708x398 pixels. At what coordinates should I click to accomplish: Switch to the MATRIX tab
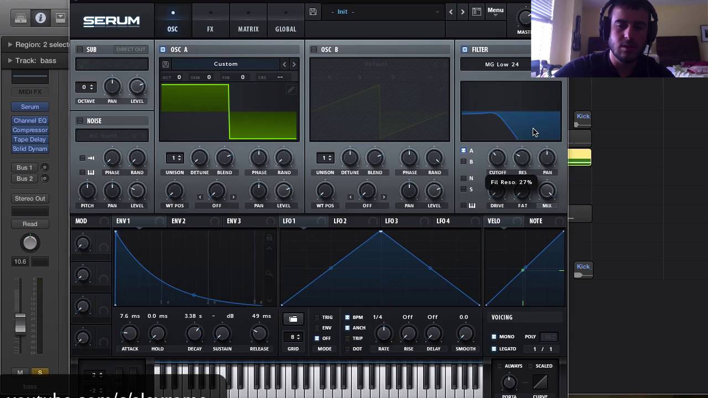tap(248, 21)
